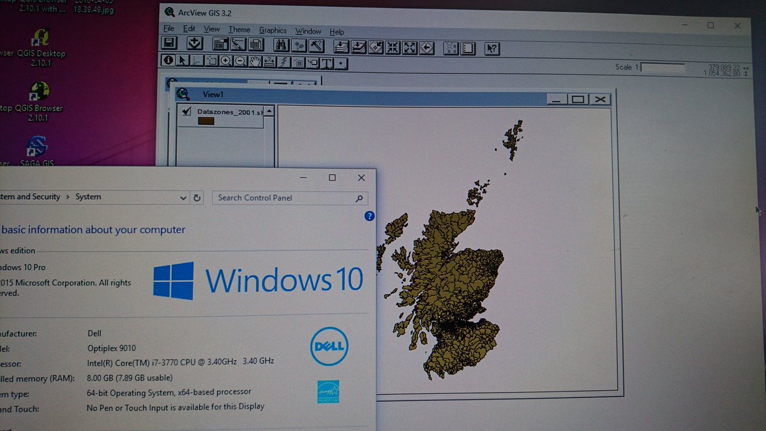Click the fixed Zoom Out arrows button
This screenshot has height=431, width=766.
[x=410, y=48]
